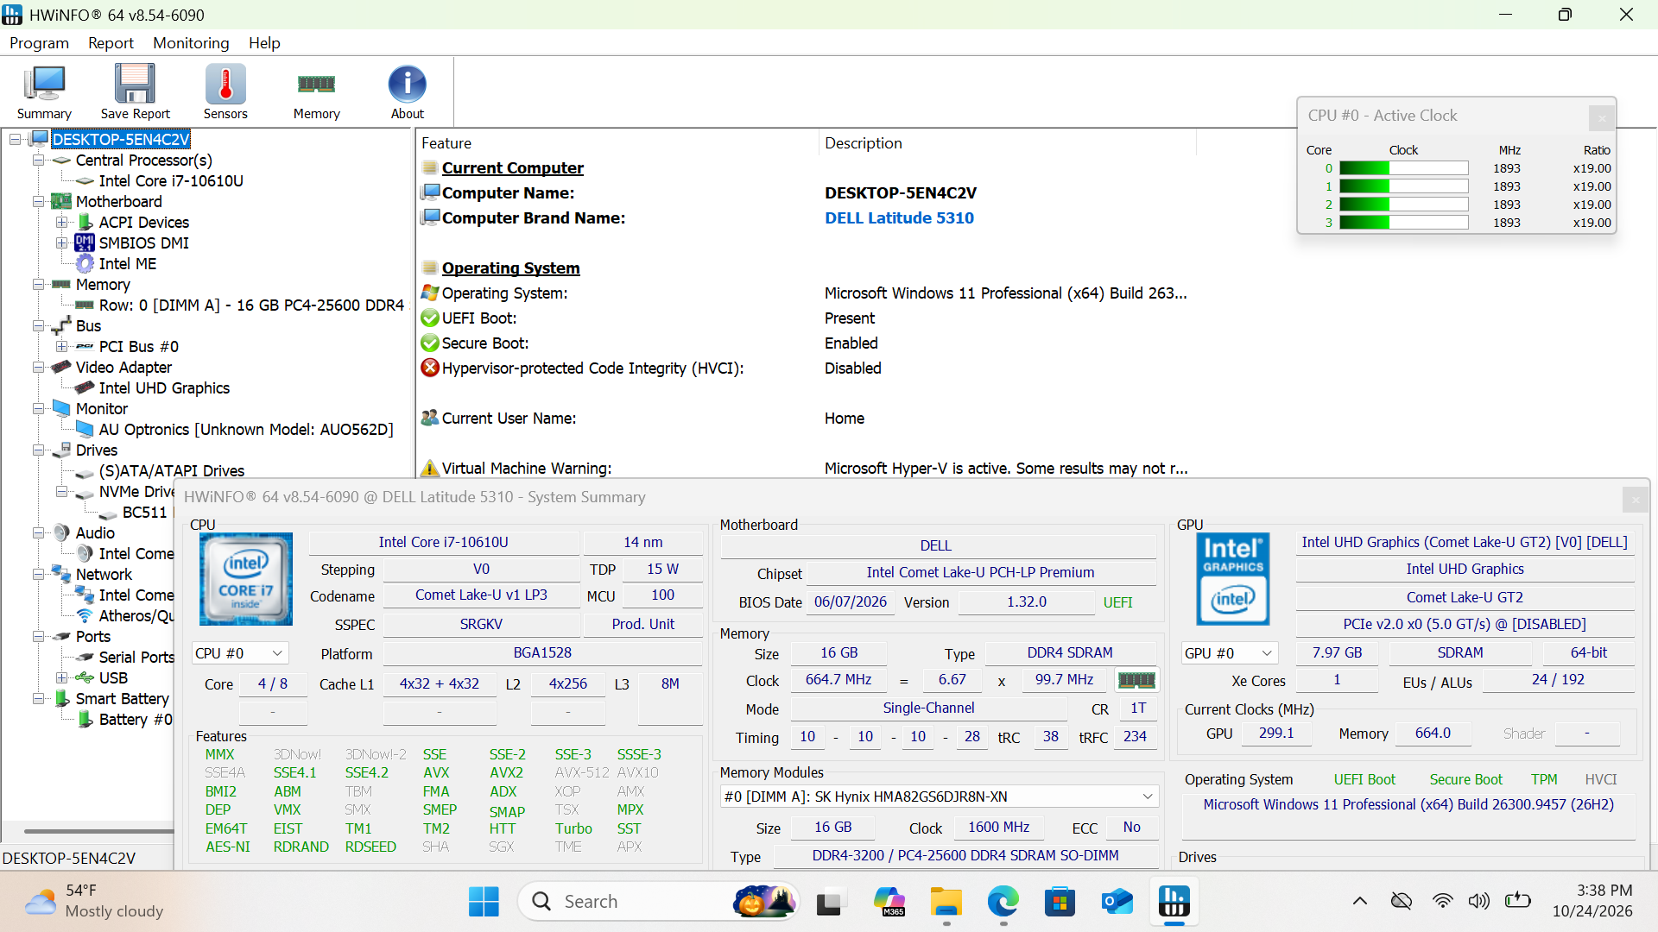Image resolution: width=1658 pixels, height=932 pixels.
Task: Click the DELL Latitude 5310 link
Action: click(x=899, y=218)
